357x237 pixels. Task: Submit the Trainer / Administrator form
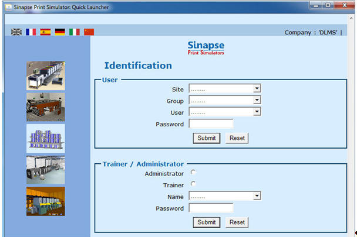(x=207, y=222)
